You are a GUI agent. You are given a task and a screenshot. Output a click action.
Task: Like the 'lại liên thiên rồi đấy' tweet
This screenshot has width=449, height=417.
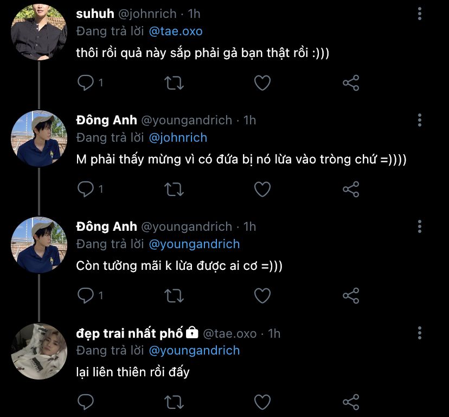click(x=262, y=402)
